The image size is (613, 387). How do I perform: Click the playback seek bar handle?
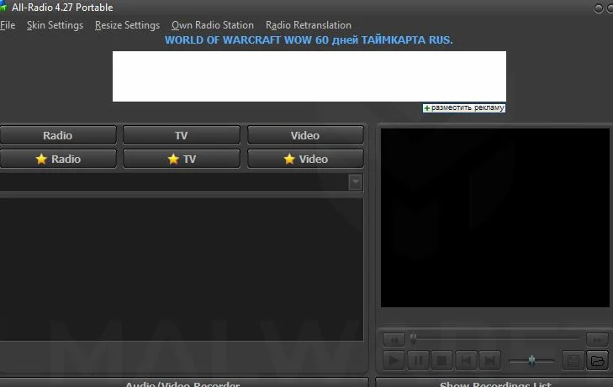413,337
